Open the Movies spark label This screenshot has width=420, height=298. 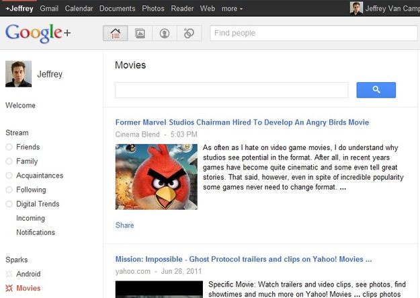pyautogui.click(x=28, y=288)
